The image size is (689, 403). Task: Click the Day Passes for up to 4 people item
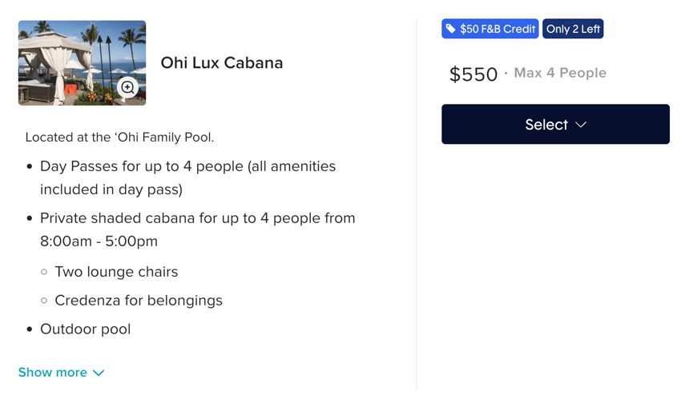(188, 178)
